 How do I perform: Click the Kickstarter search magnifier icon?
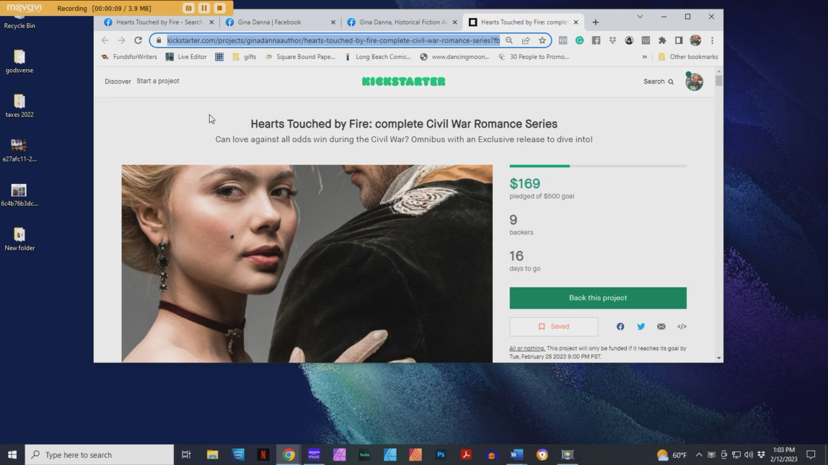click(x=671, y=82)
